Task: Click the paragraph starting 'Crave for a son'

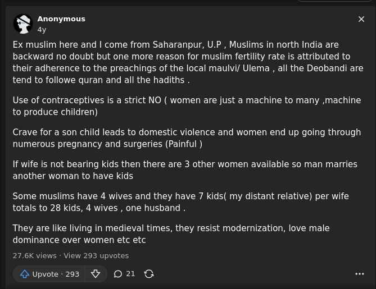Action: pyautogui.click(x=187, y=138)
